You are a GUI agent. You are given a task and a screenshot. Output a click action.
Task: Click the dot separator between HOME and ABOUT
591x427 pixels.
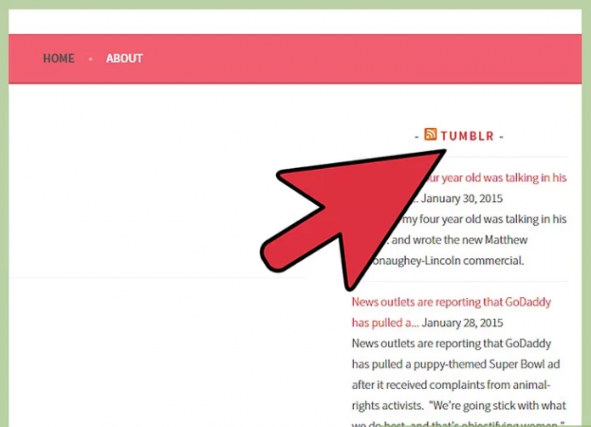click(x=91, y=59)
